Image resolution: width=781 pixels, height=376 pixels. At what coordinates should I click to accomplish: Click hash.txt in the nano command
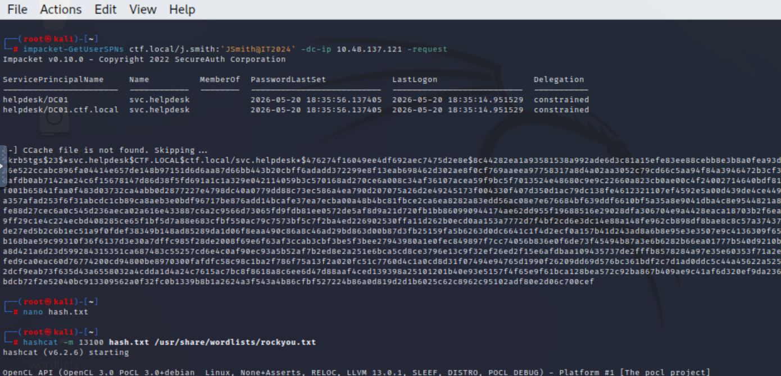69,312
